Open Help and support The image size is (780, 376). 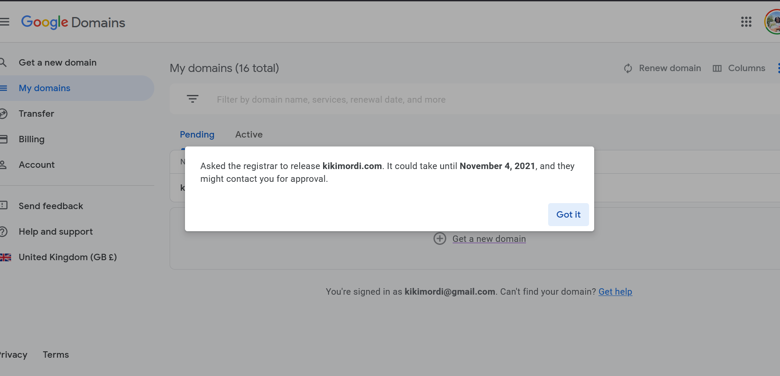click(x=55, y=232)
